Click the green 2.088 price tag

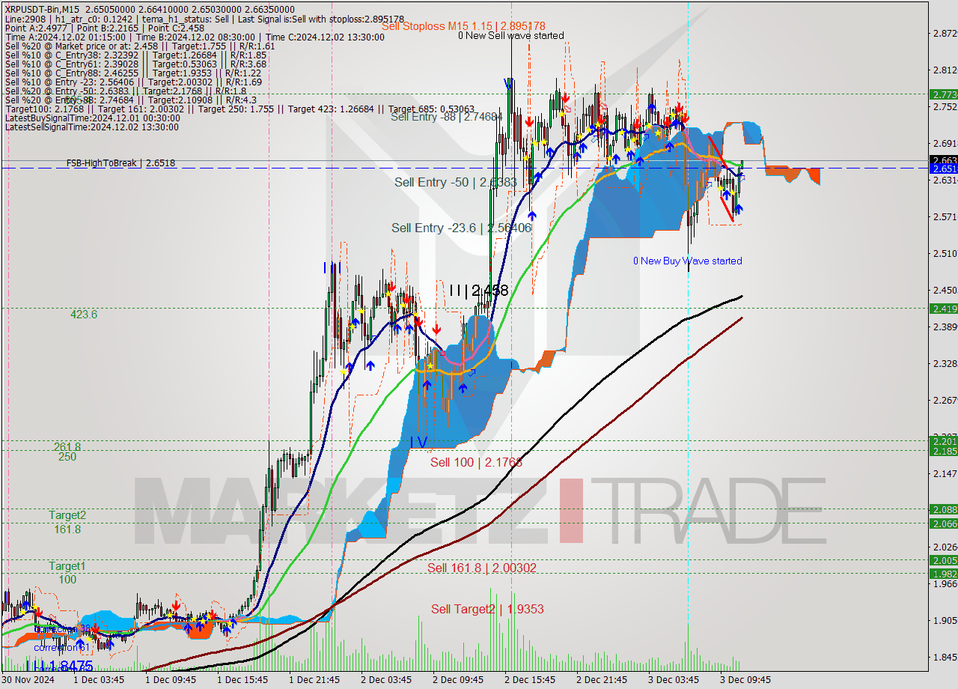tap(943, 509)
